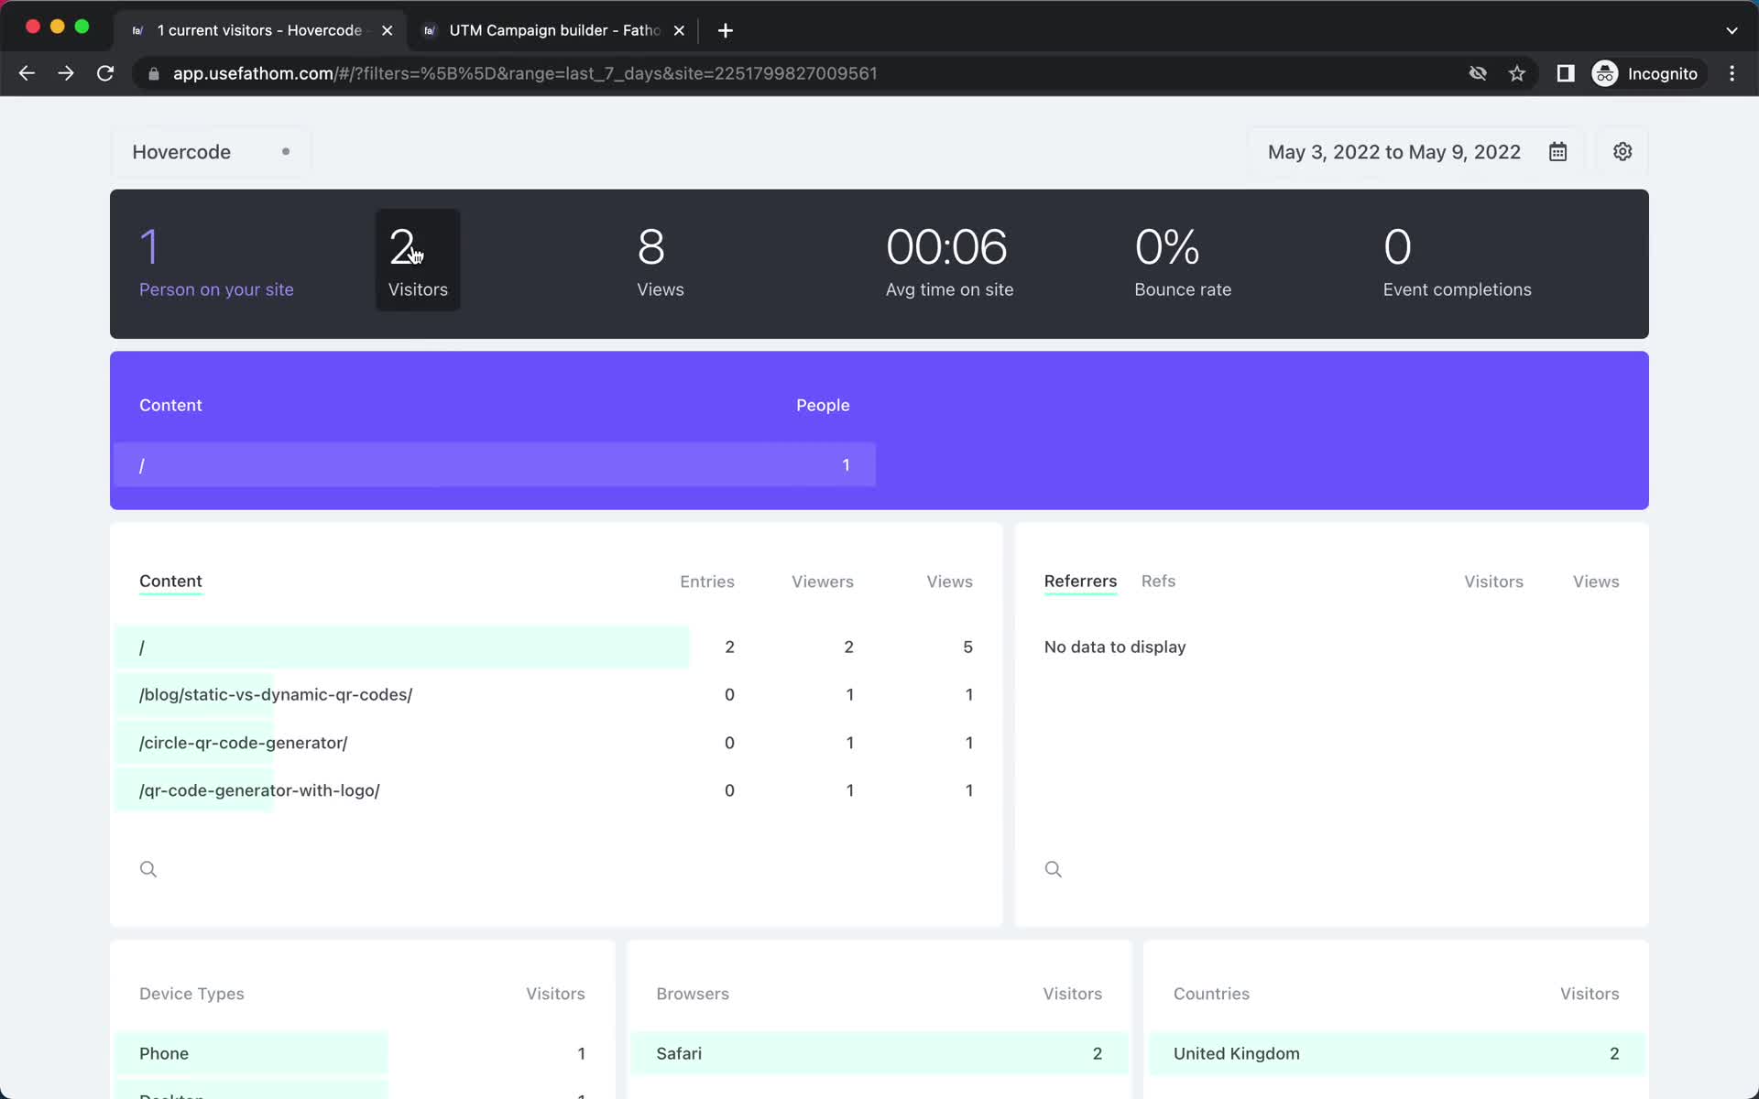Toggle the browser extensions icon
The width and height of the screenshot is (1759, 1099).
tap(1564, 72)
